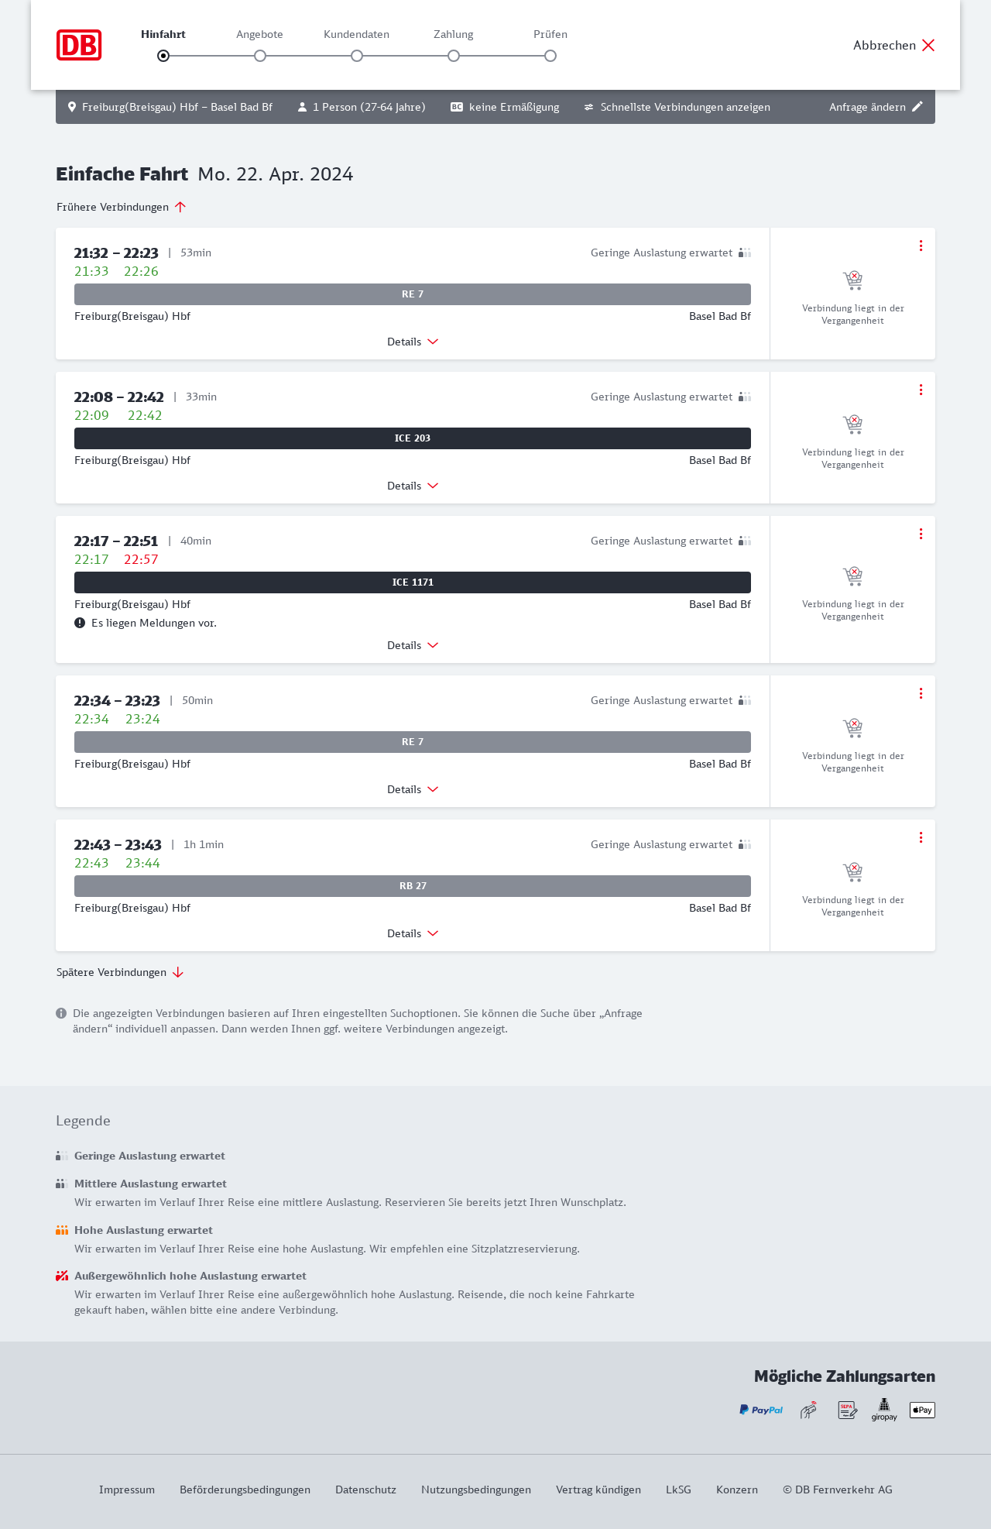The height and width of the screenshot is (1529, 991).
Task: Click the pencil icon to edit request
Action: click(x=917, y=107)
